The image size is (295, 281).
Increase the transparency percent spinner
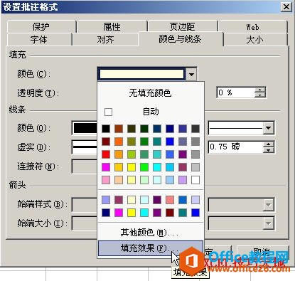[260, 90]
